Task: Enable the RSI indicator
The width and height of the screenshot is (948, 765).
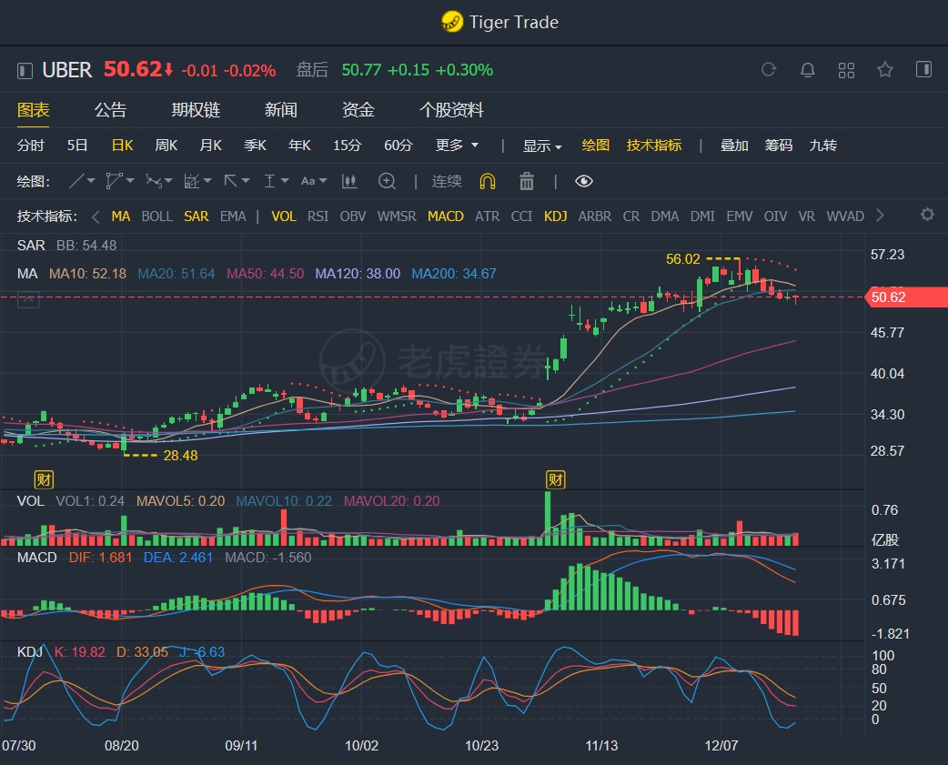Action: (318, 216)
